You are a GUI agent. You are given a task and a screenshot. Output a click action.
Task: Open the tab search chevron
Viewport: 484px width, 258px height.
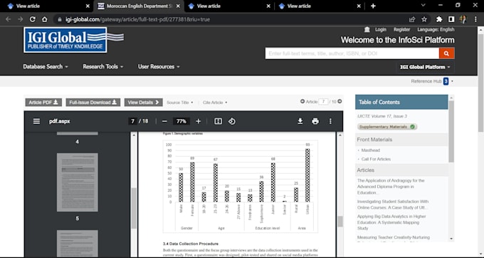[423, 5]
